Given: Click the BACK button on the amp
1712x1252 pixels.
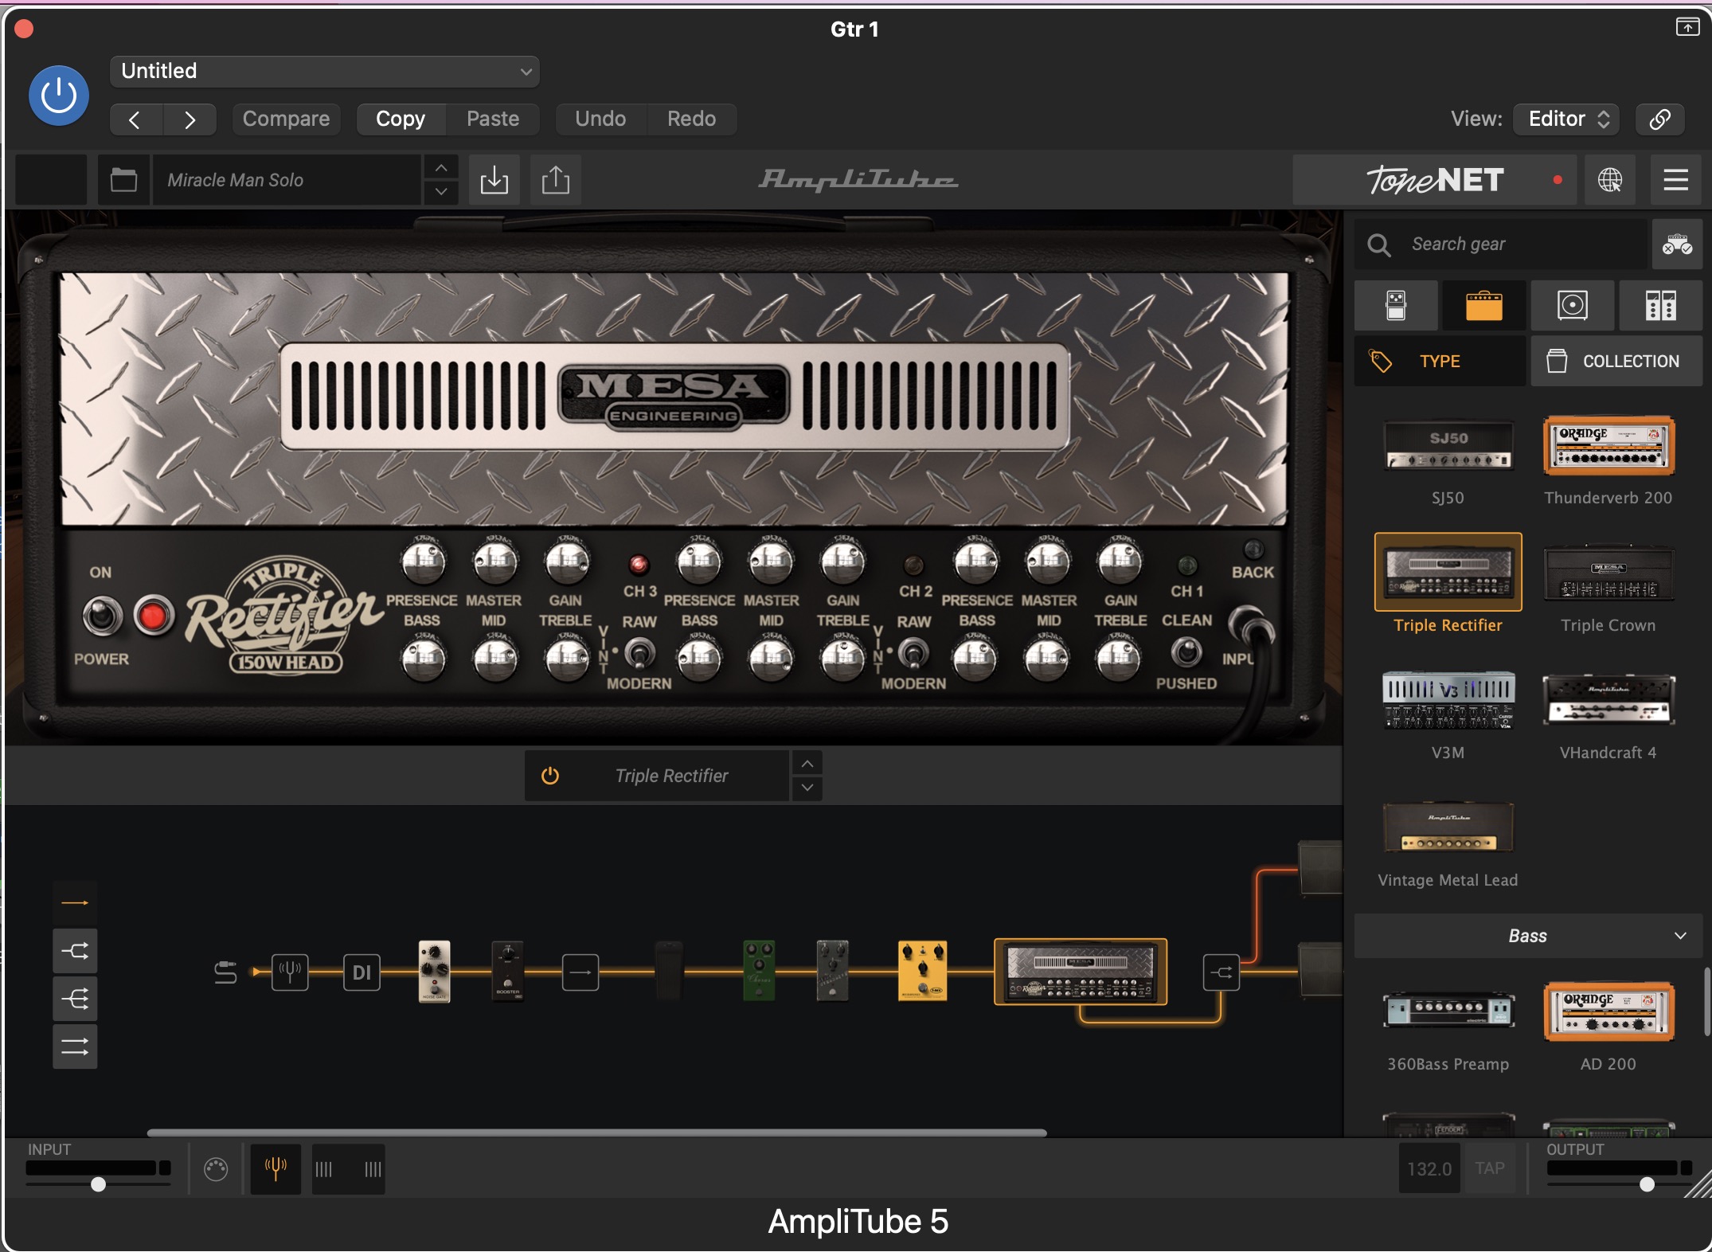Looking at the screenshot, I should [x=1253, y=550].
